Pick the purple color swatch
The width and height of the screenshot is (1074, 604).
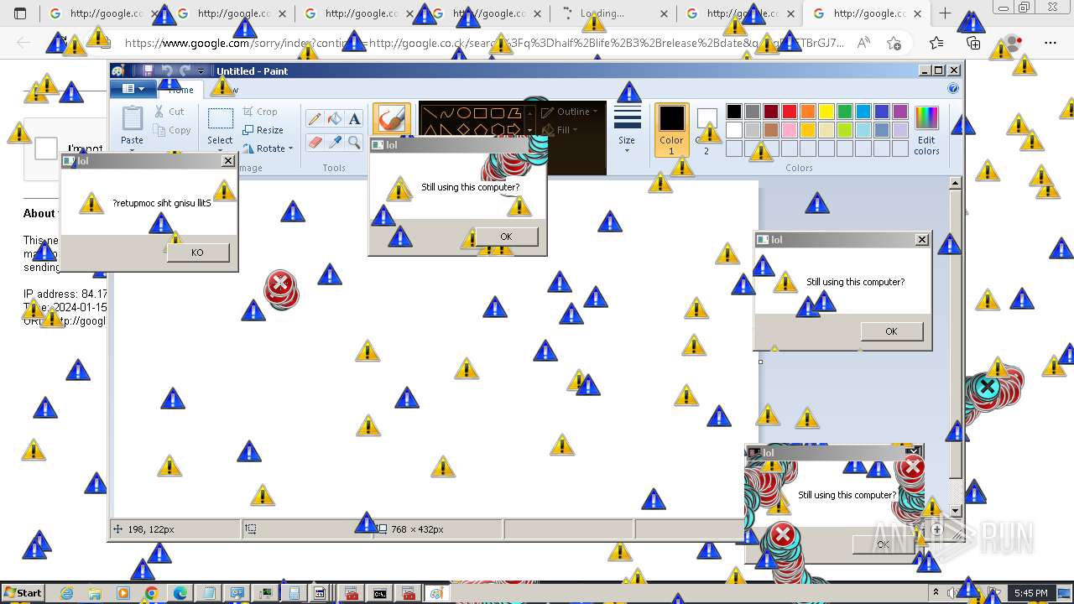[900, 112]
